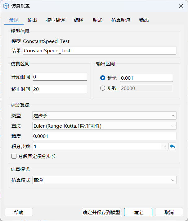Image resolution: width=188 pixels, height=221 pixels.
Task: Select the 步数 radio button
Action: click(x=103, y=88)
